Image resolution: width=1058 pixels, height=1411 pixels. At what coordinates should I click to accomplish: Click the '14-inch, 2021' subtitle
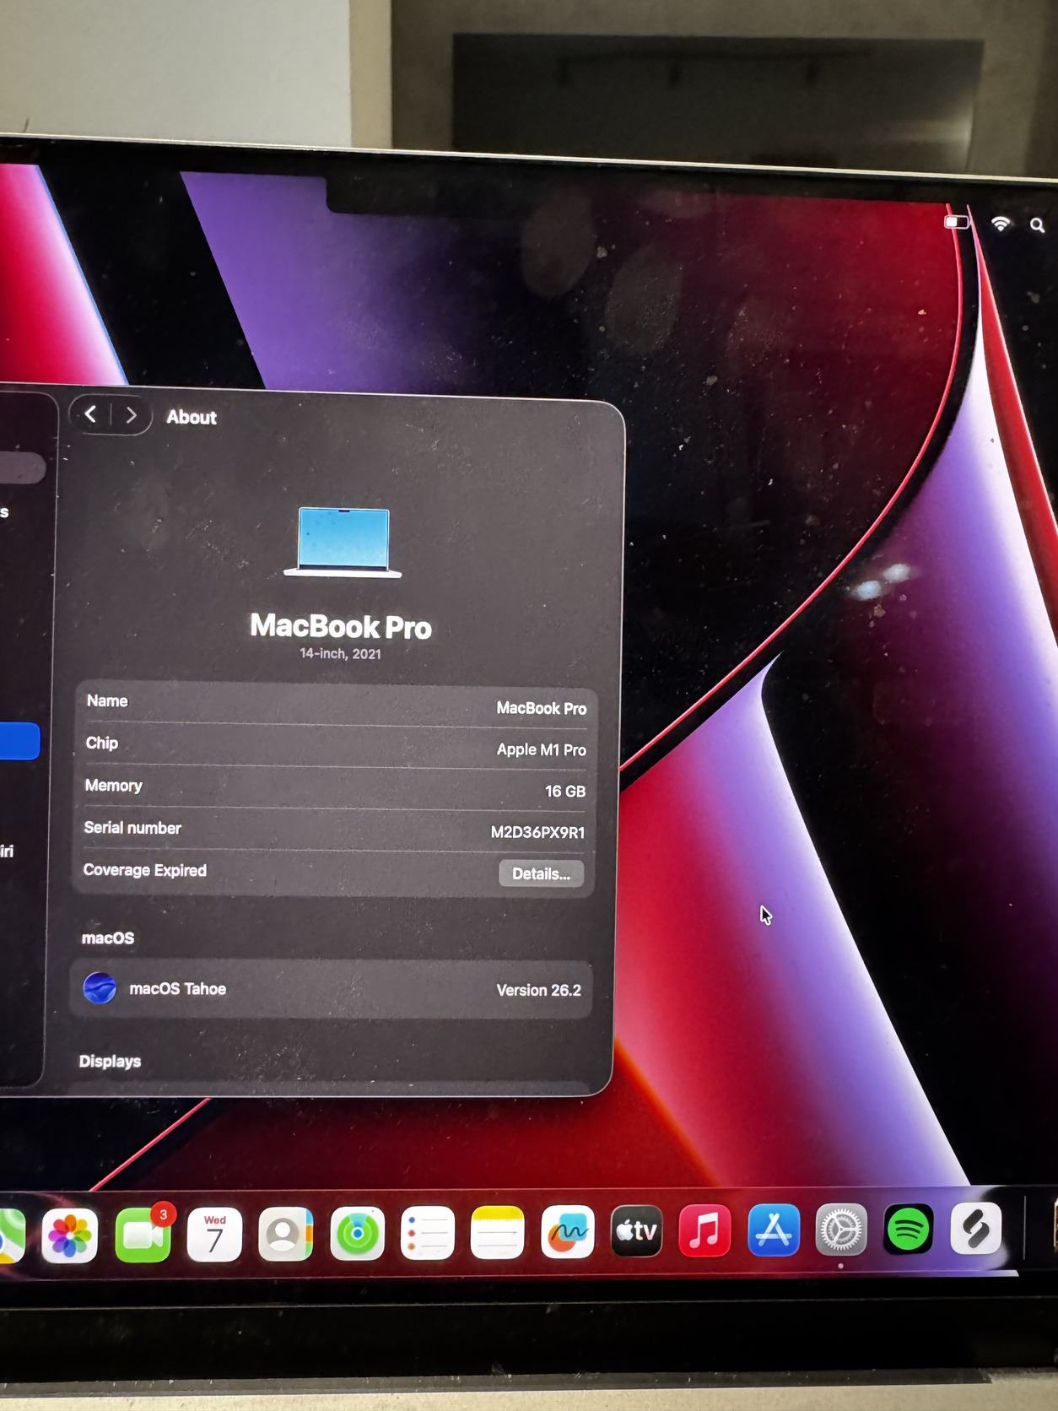340,653
